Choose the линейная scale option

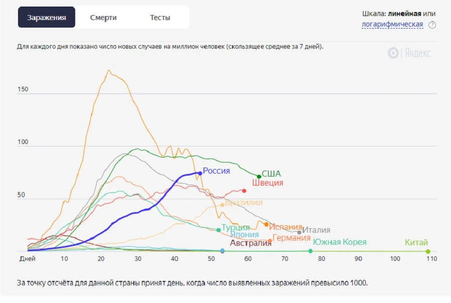tap(404, 14)
